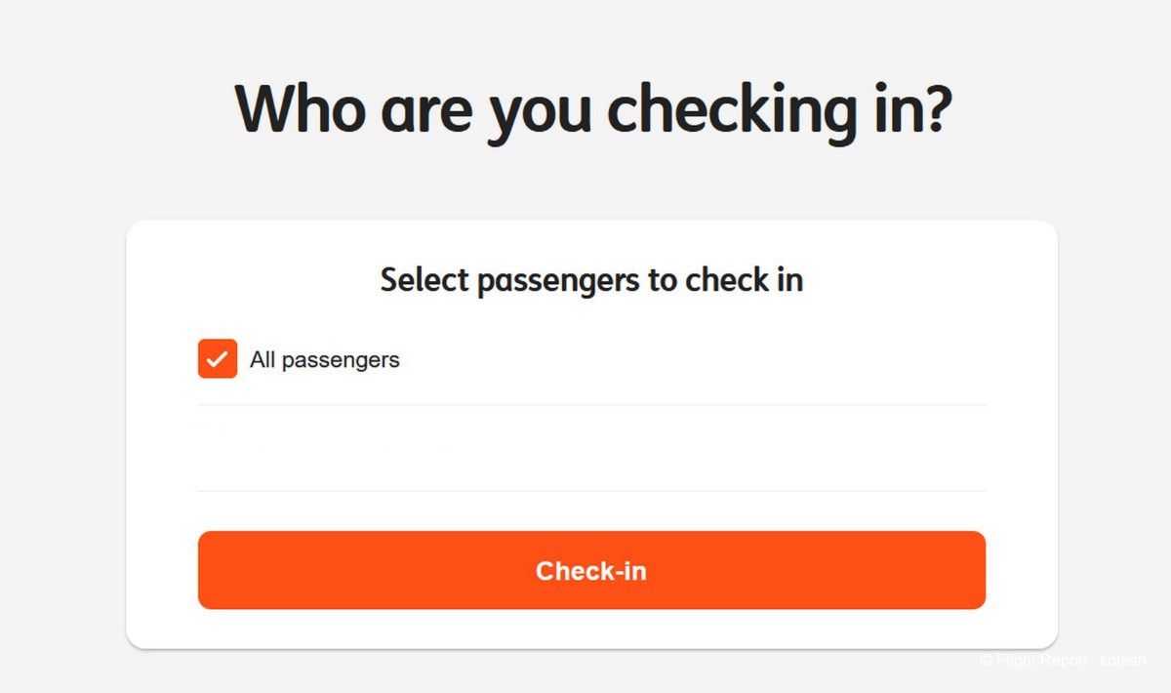1171x693 pixels.
Task: Click the "Select passengers to check in" subheading
Action: [591, 280]
